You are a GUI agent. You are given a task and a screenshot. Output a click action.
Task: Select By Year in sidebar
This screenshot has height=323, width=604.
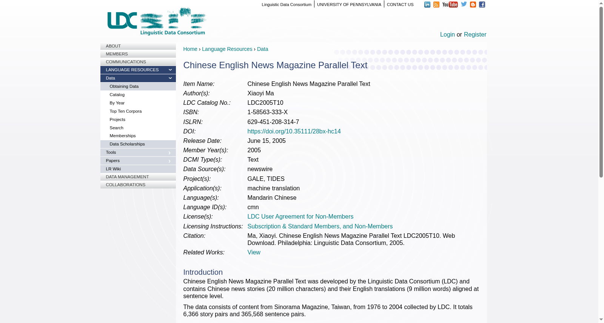click(138, 103)
